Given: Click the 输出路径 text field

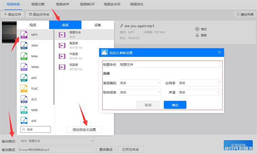Looking at the screenshot, I should tap(56, 149).
